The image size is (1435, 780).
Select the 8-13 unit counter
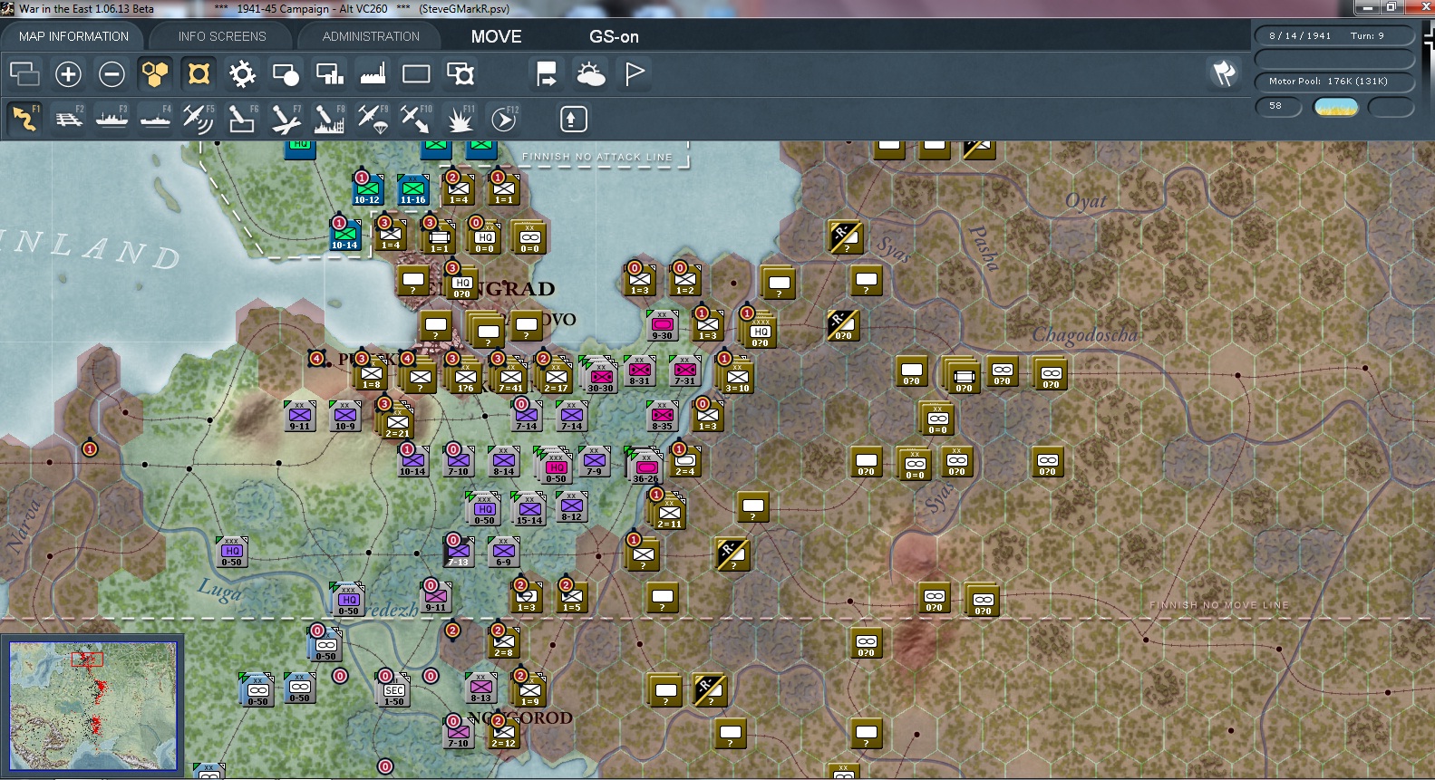point(480,689)
